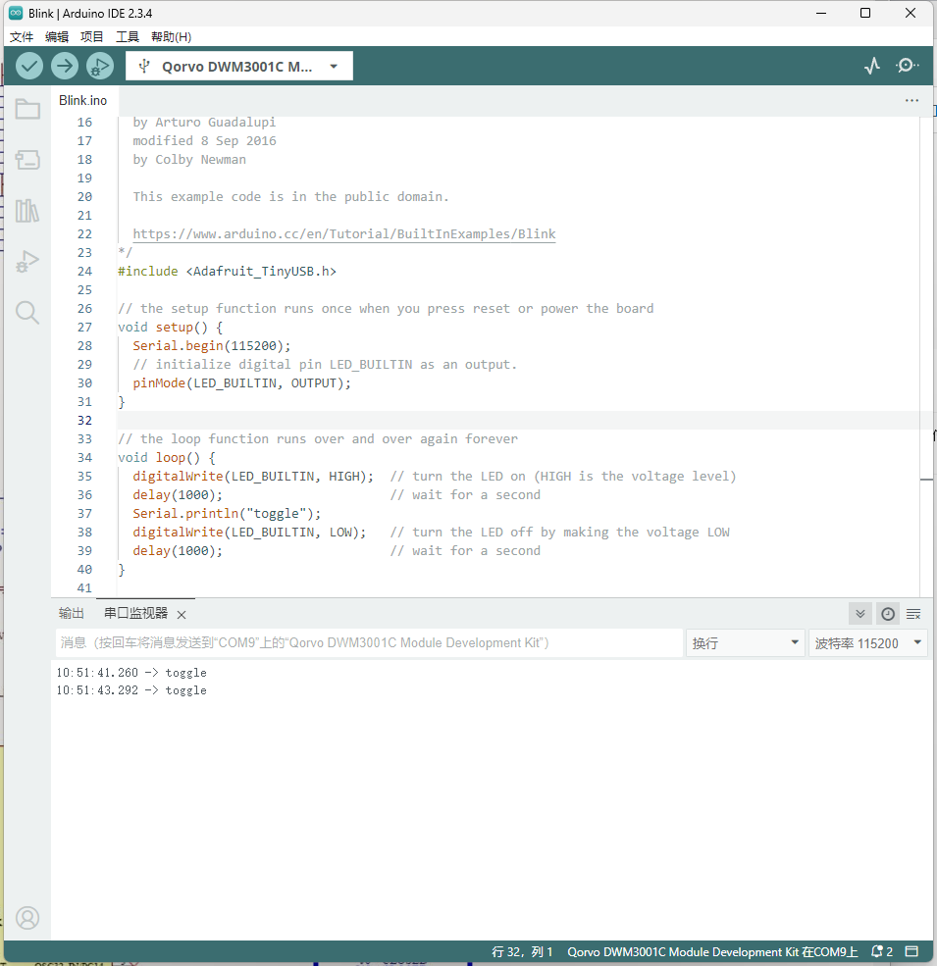Click delay(1000) on line 36
The height and width of the screenshot is (966, 937).
178,495
